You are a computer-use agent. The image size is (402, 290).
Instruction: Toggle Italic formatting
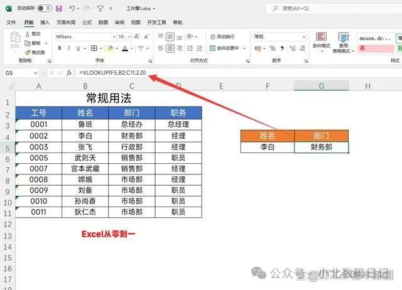click(68, 48)
